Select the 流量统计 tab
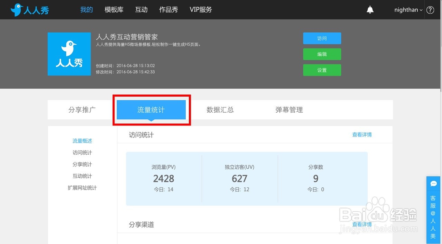 tap(151, 110)
